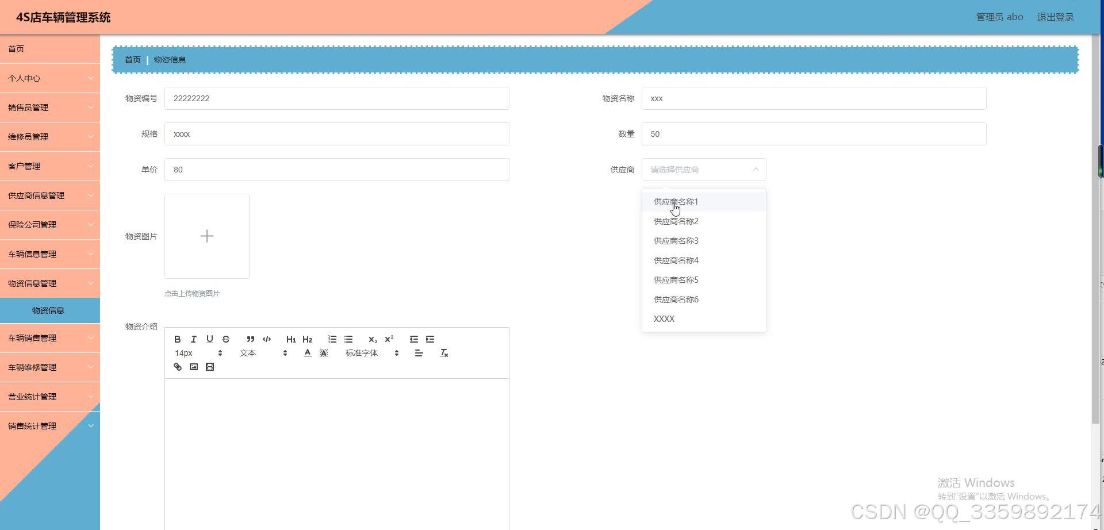Open the 物资信息 submenu item
The width and height of the screenshot is (1104, 530).
pyautogui.click(x=50, y=310)
